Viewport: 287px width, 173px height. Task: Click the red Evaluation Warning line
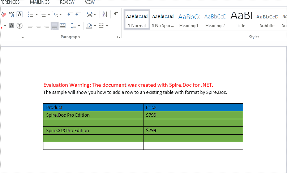[x=128, y=85]
